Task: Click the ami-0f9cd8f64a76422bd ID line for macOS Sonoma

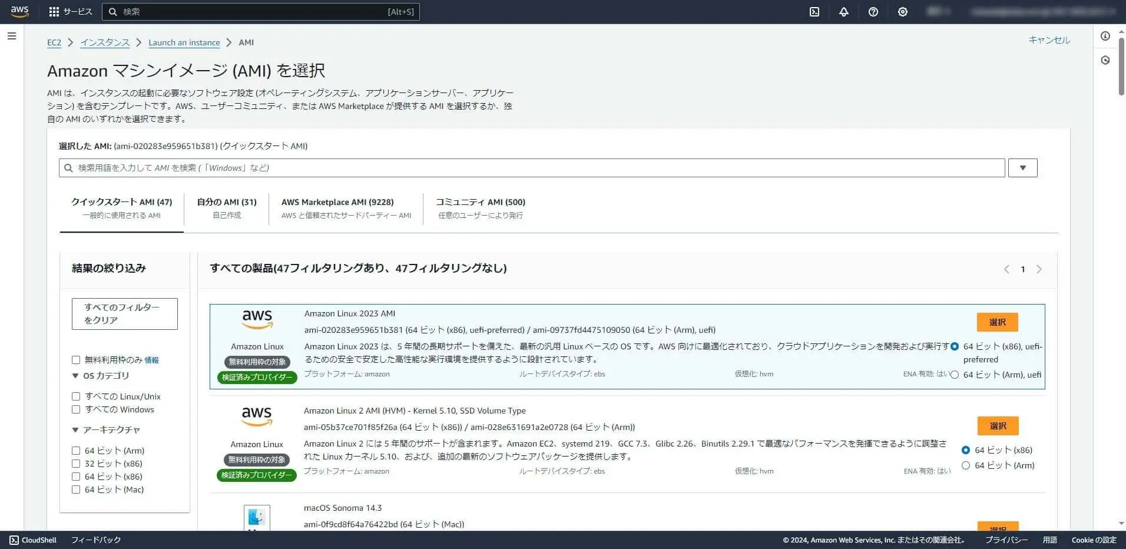Action: click(384, 524)
